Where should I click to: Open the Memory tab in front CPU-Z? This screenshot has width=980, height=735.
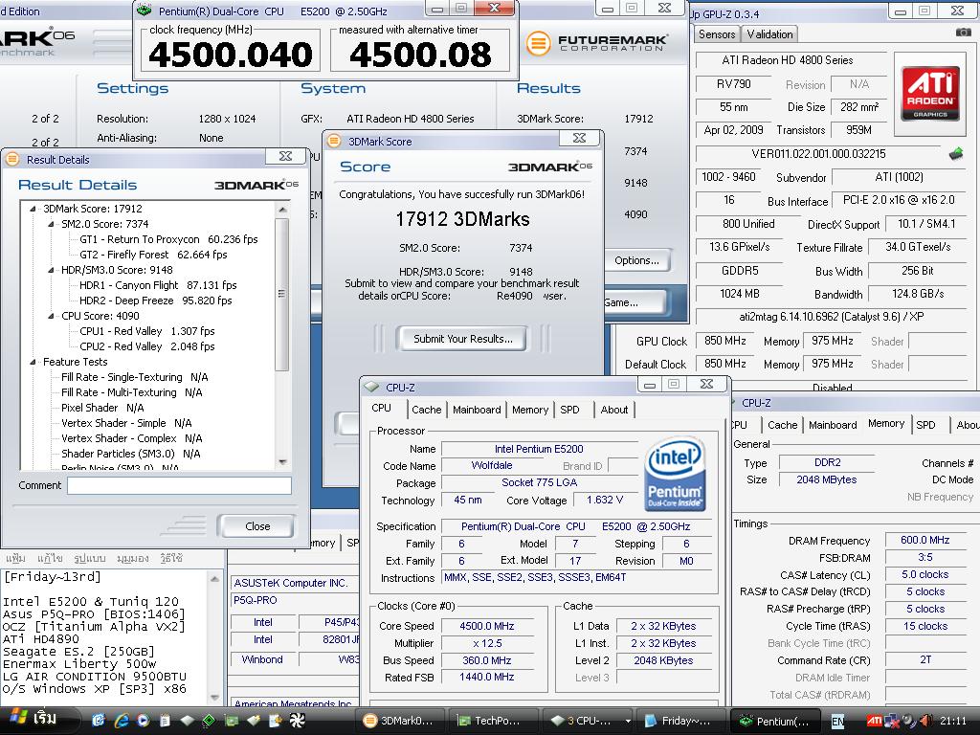(x=530, y=410)
